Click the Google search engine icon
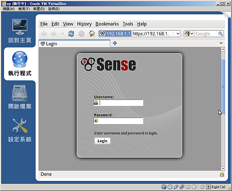The image size is (232, 191). (187, 34)
